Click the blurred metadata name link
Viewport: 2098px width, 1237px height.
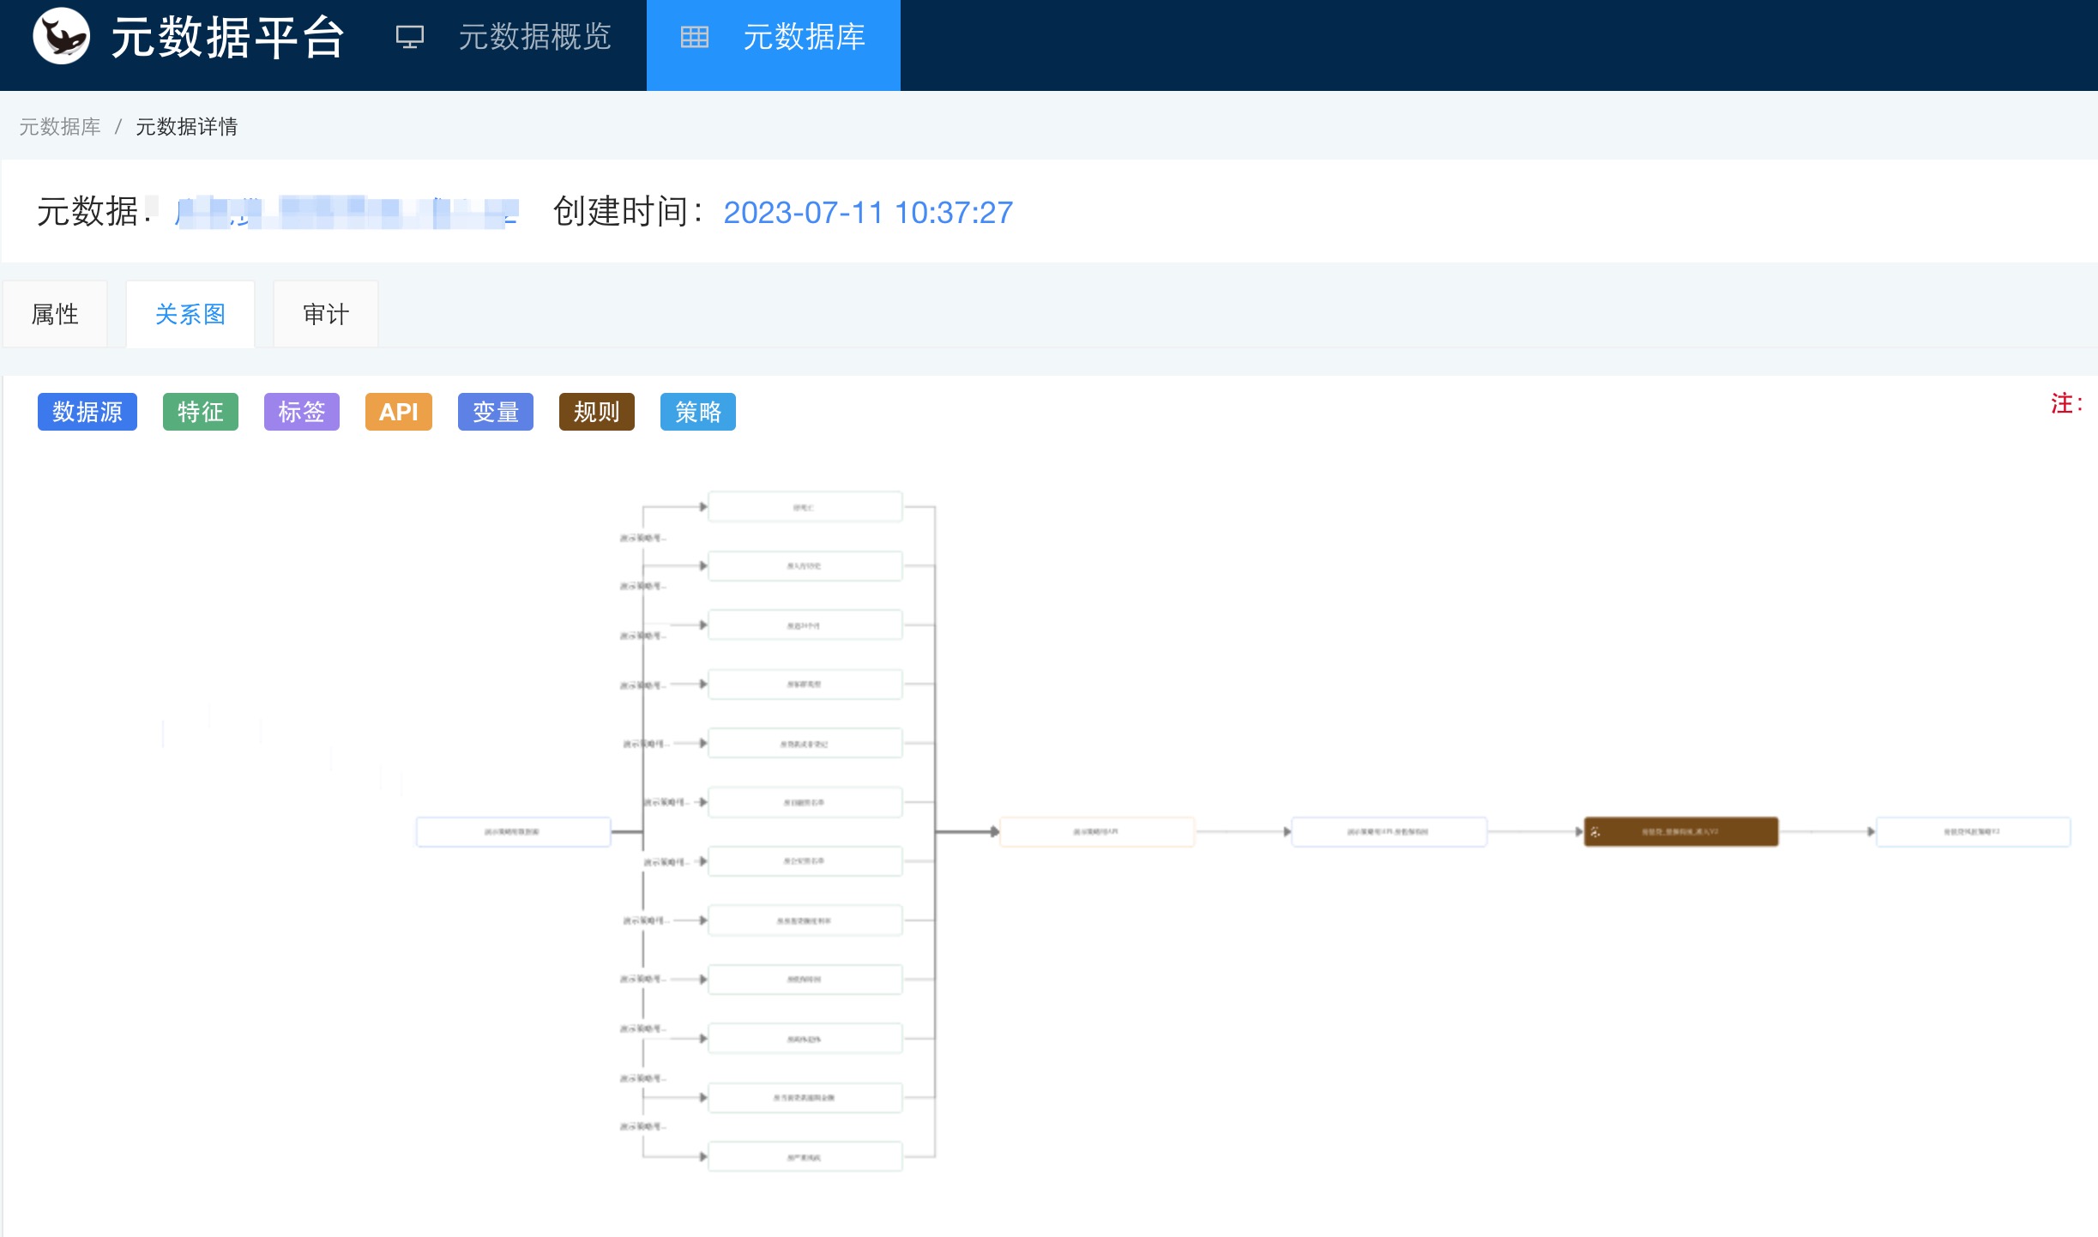coord(347,212)
